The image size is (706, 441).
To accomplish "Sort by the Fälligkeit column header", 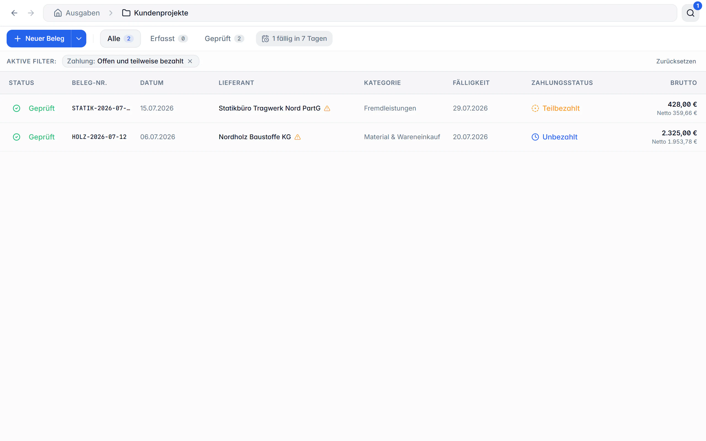I will click(x=471, y=83).
